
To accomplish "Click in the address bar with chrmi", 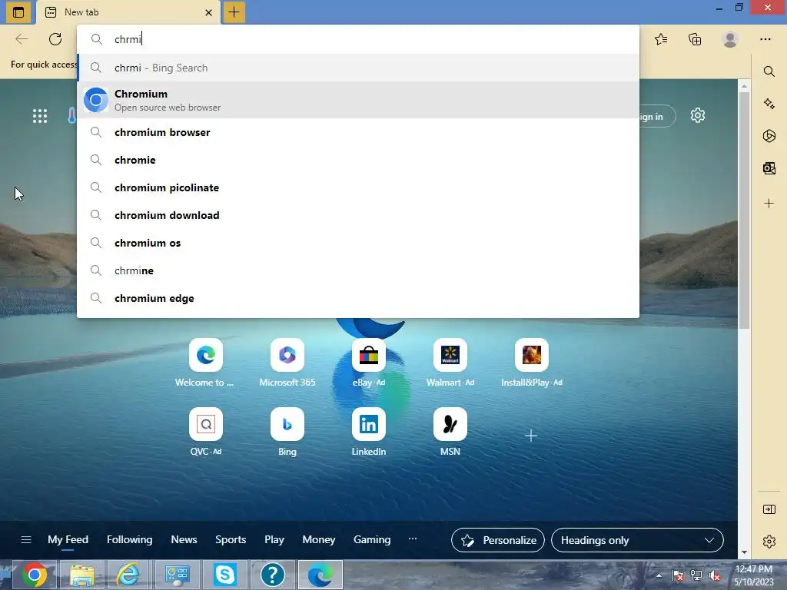I will (358, 39).
